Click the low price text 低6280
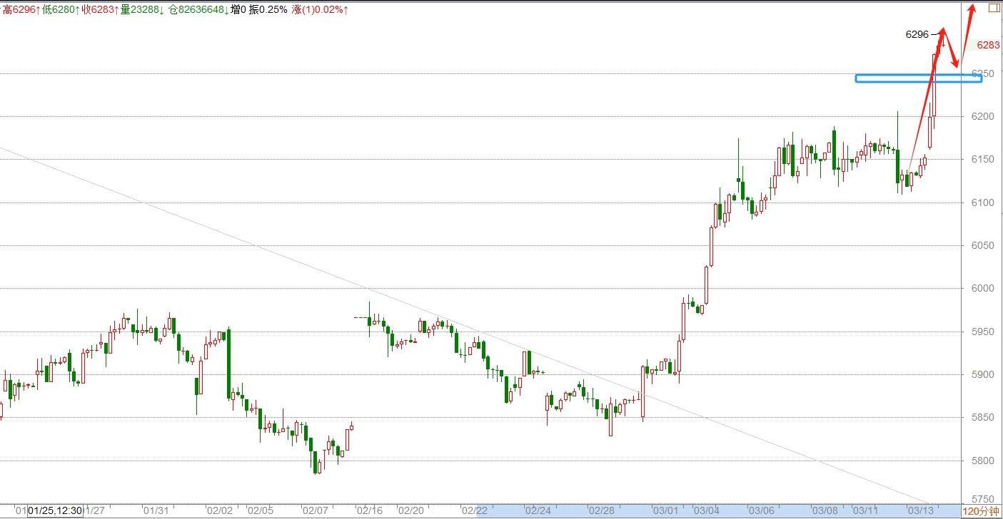The width and height of the screenshot is (1003, 519). 59,10
